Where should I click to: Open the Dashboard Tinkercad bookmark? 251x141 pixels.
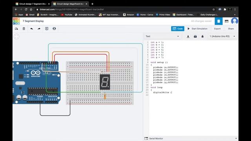tap(184, 15)
